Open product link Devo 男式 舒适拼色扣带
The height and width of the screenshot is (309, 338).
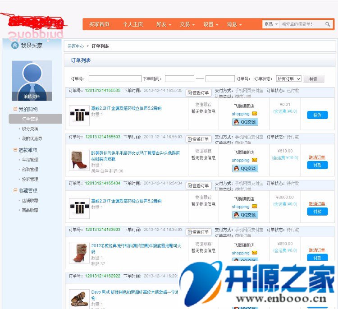tap(135, 295)
